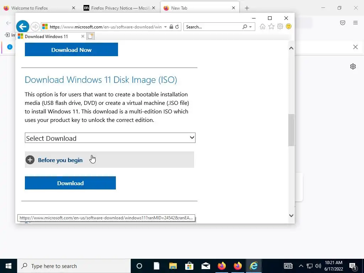
Task: Expand the Before you begin section
Action: click(109, 160)
